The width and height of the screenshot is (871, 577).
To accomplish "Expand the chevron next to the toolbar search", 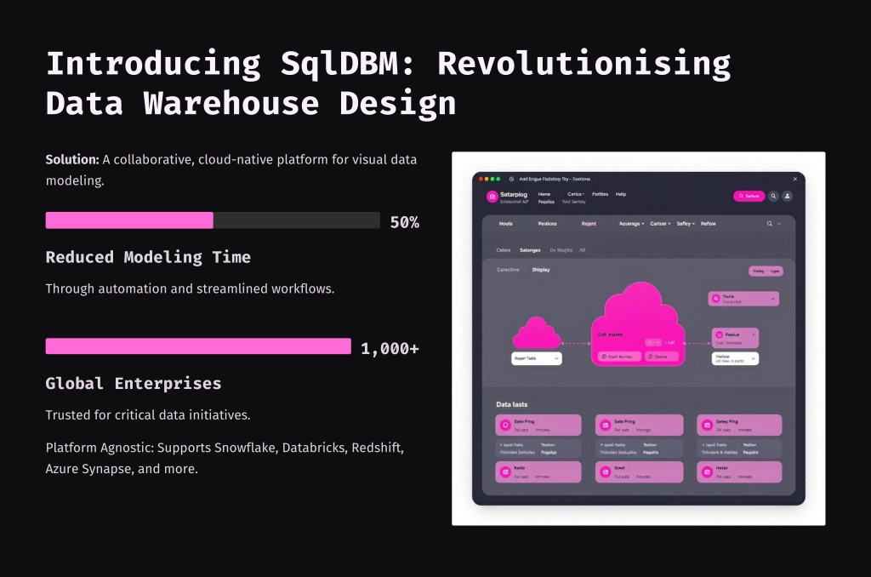I will pos(779,224).
